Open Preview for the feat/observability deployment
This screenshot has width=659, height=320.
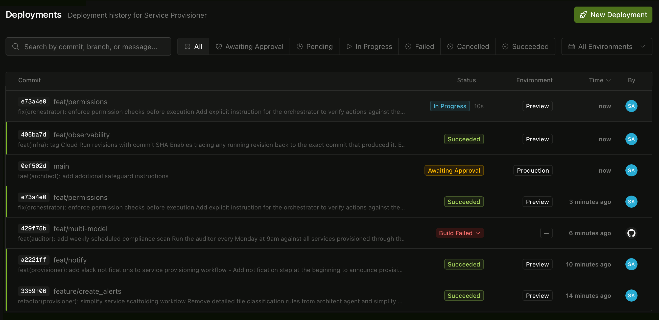click(537, 139)
